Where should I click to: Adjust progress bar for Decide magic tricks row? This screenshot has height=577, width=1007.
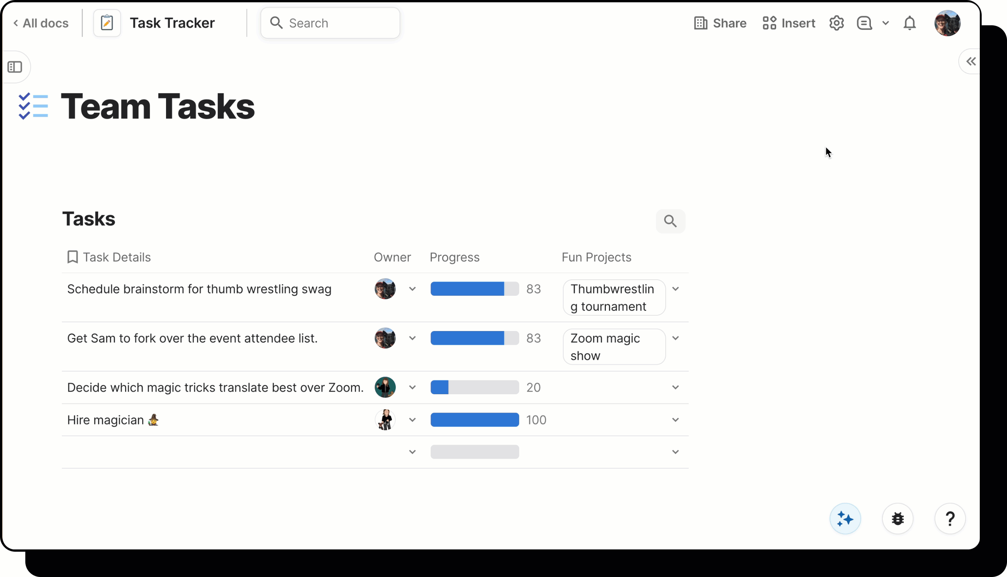point(474,387)
